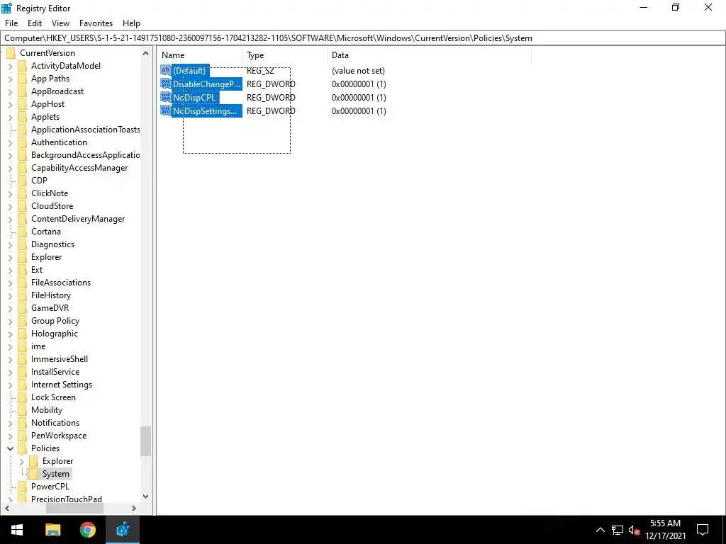Select the Holographic key

tap(54, 334)
